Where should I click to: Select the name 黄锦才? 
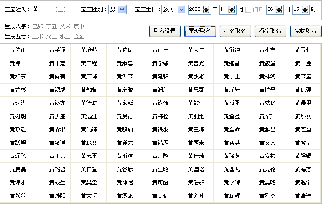click(x=17, y=183)
